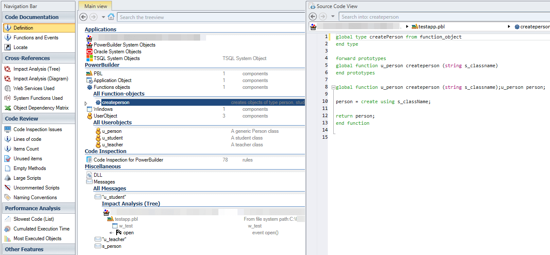This screenshot has width=550, height=255.
Task: Switch to the Main view tab
Action: 95,6
